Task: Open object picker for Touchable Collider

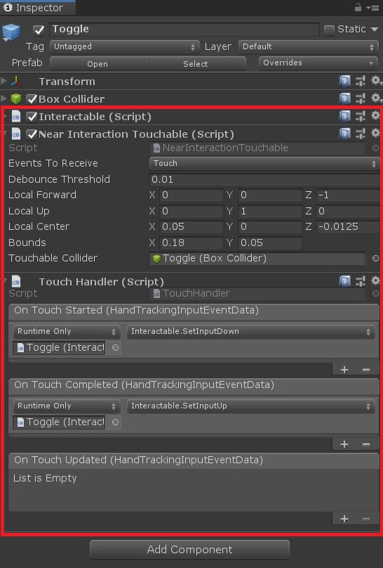Action: 375,258
